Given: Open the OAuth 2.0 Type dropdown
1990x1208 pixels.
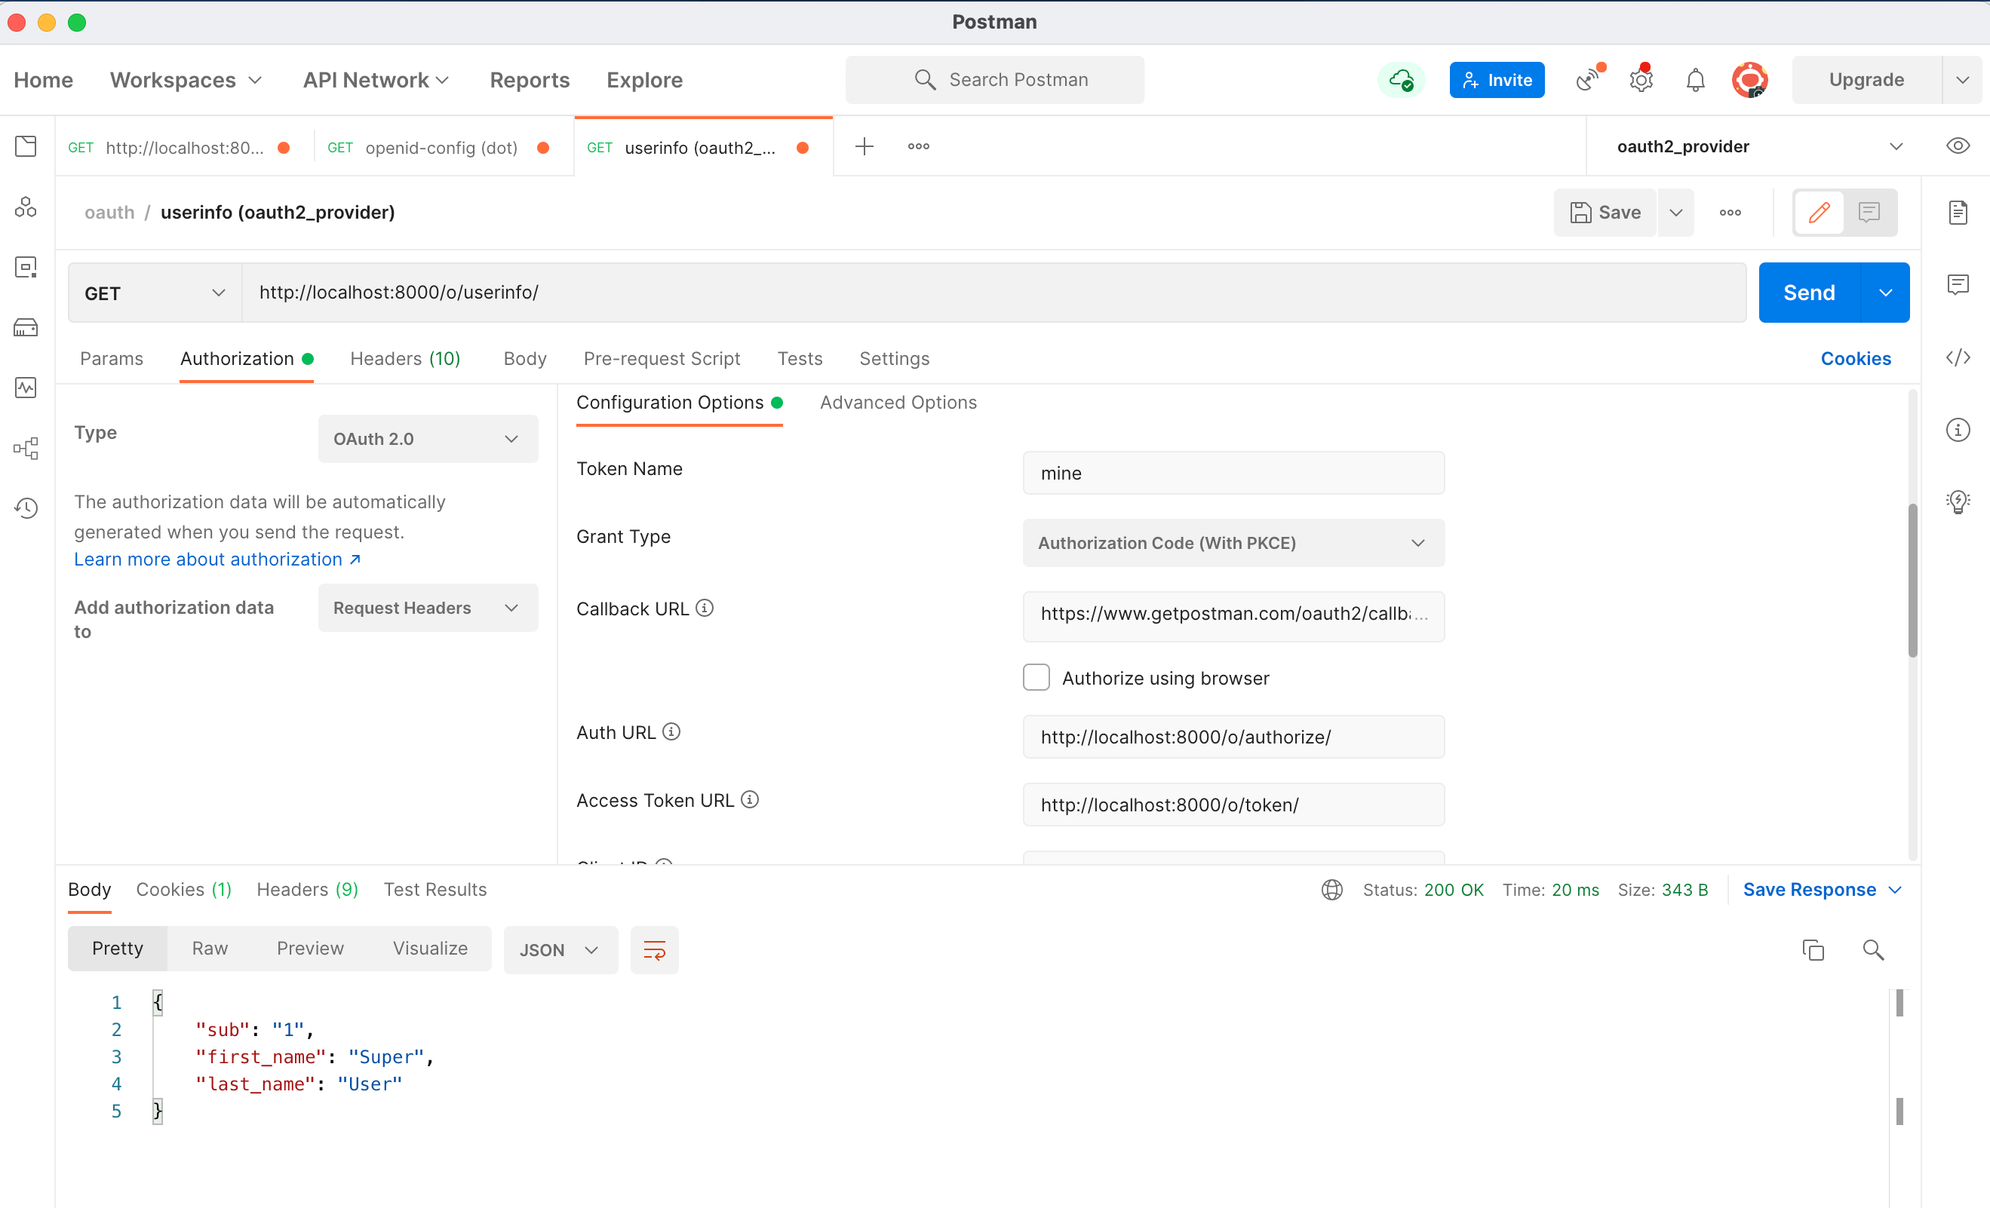Looking at the screenshot, I should click(x=427, y=438).
